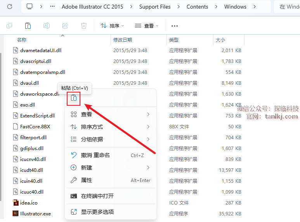The width and height of the screenshot is (300, 222).
Task: Click the Support Files breadcrumb
Action: (154, 7)
